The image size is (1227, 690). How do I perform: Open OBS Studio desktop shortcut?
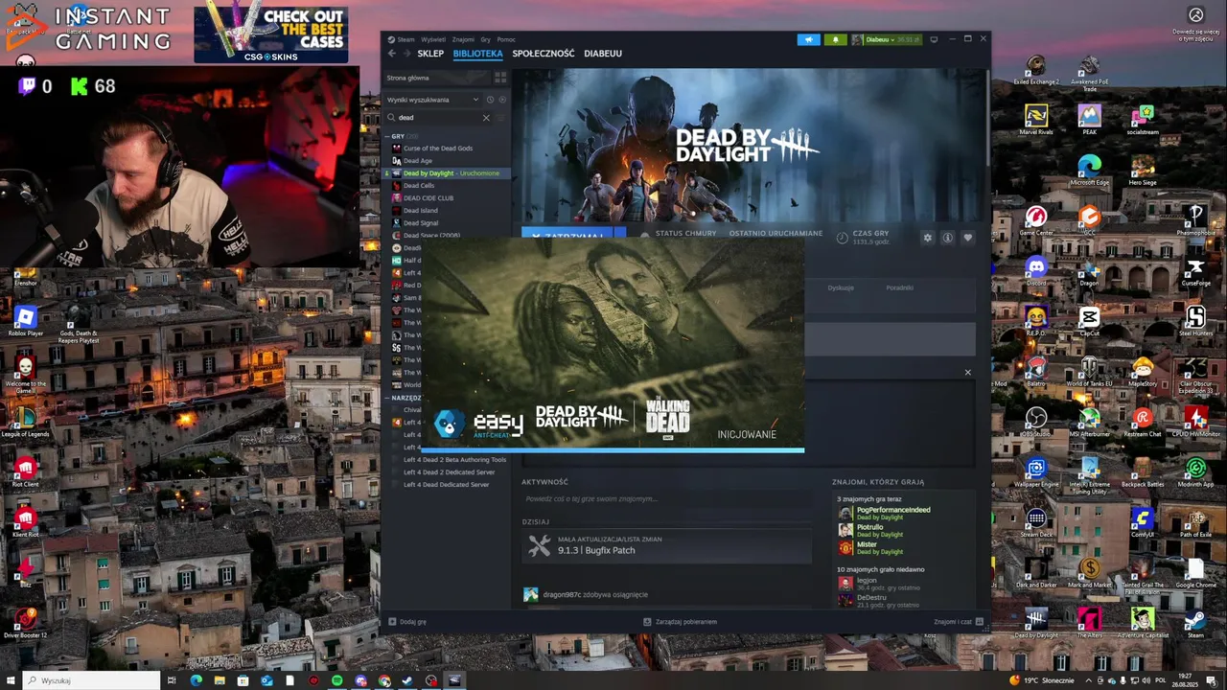[1036, 422]
